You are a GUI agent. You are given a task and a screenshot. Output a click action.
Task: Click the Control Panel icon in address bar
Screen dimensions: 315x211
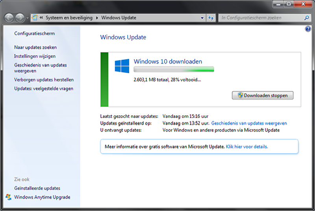(35, 18)
